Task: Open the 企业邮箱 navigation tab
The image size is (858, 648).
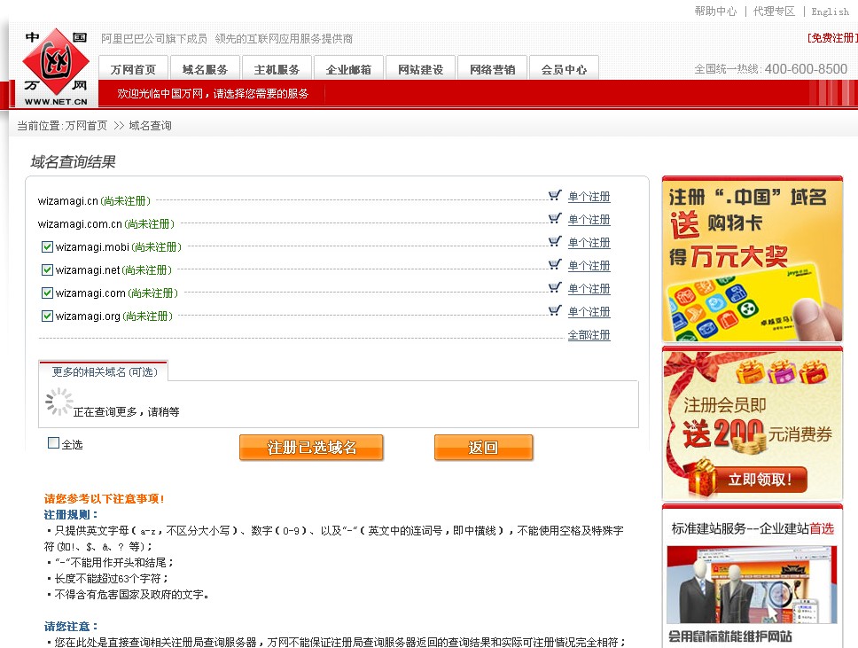Action: [x=348, y=68]
